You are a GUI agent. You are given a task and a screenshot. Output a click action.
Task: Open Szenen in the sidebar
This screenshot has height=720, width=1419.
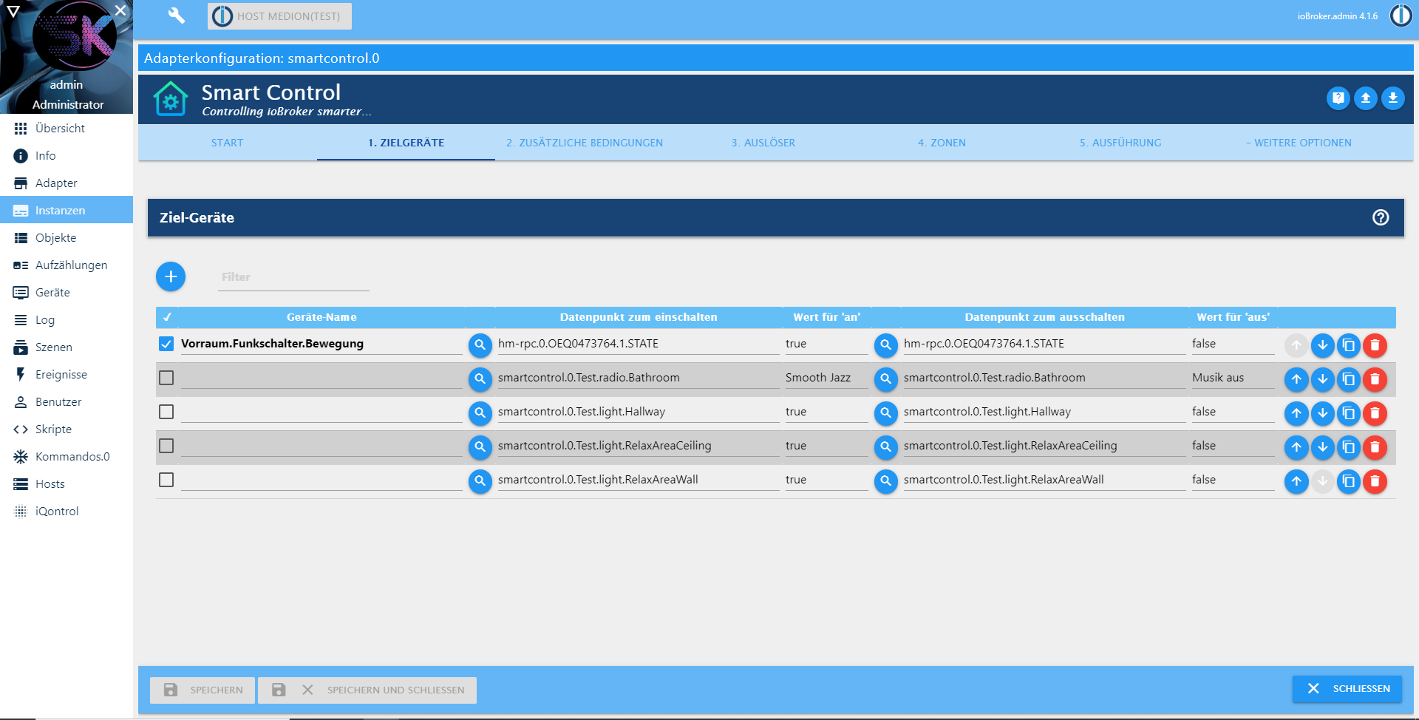(x=67, y=347)
